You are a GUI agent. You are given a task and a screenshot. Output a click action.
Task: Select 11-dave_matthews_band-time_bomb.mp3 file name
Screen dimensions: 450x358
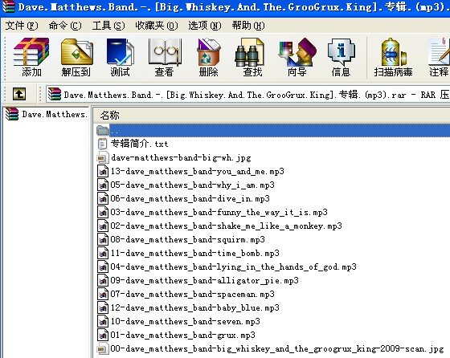194,253
